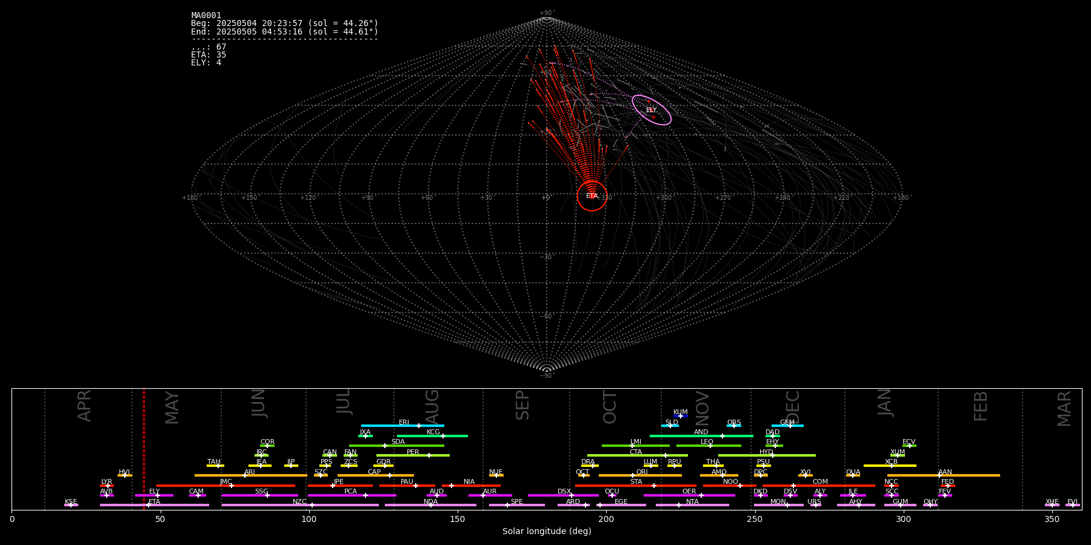This screenshot has width=1091, height=545.
Task: Select the JMC shower bar in the timeline
Action: click(225, 485)
